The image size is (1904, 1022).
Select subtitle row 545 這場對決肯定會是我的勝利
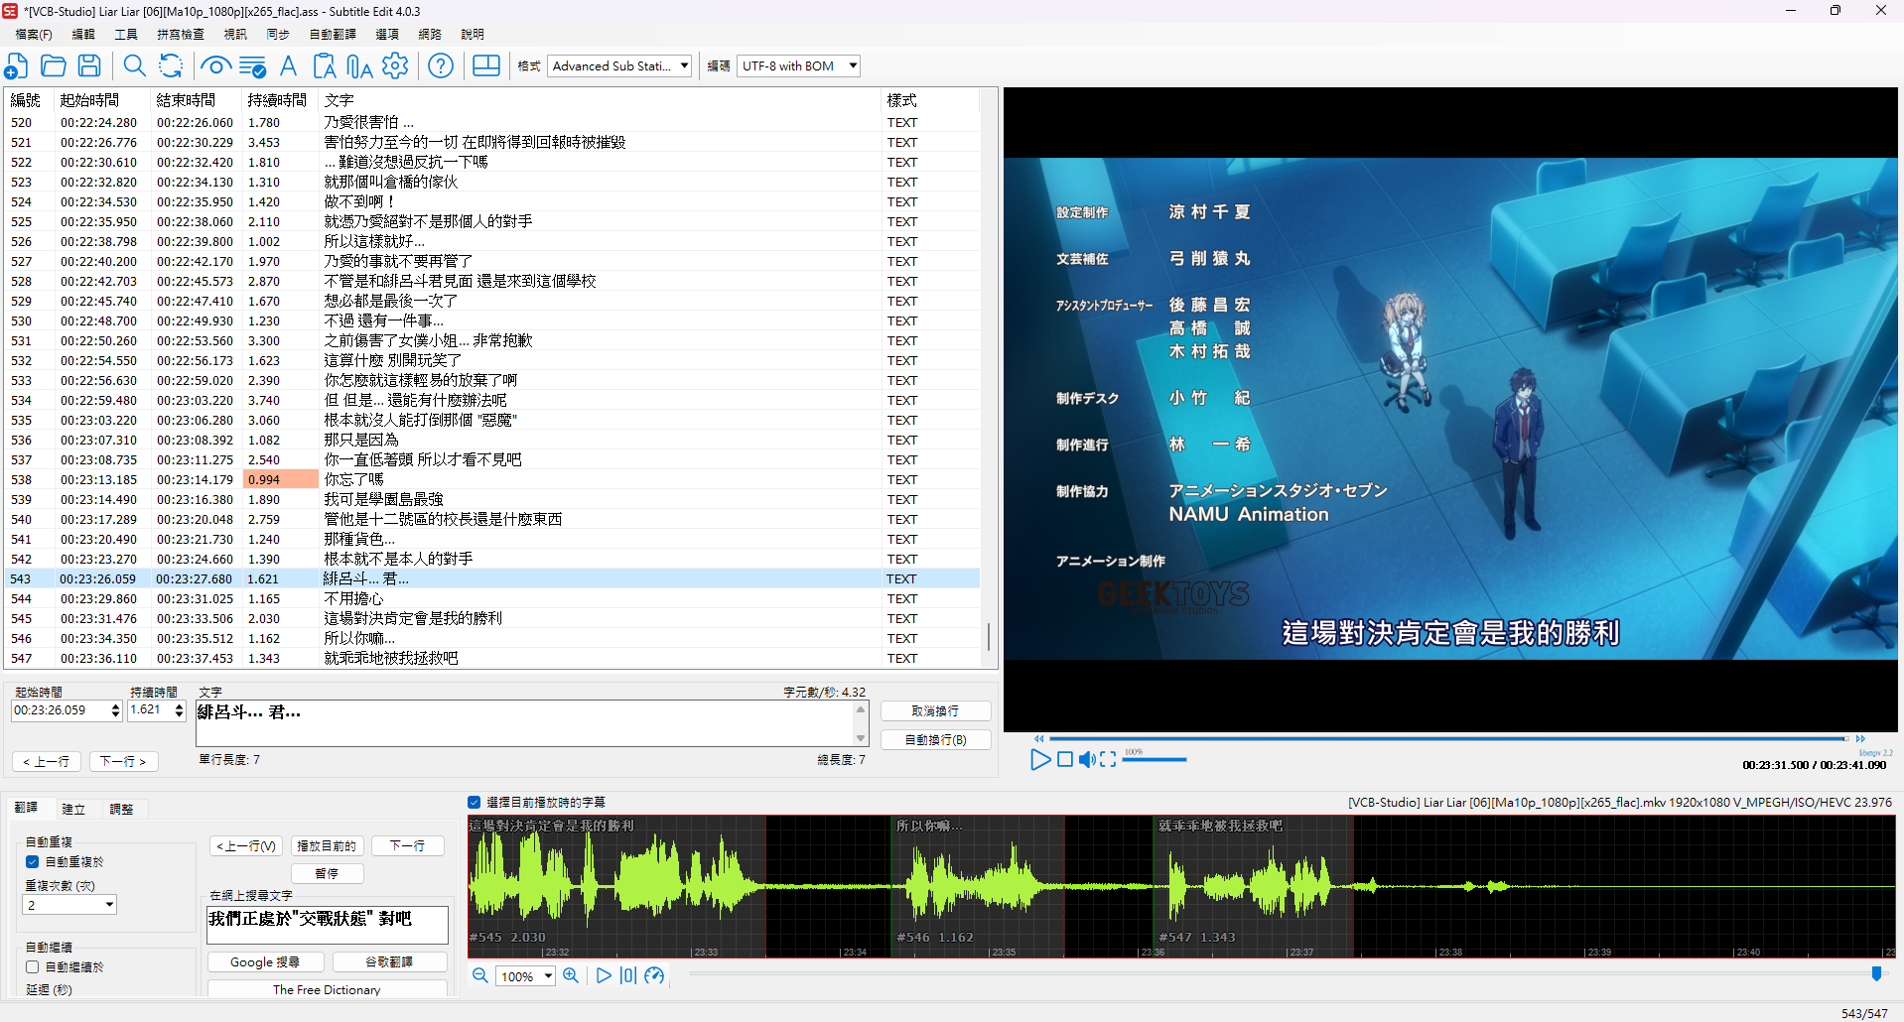click(492, 618)
